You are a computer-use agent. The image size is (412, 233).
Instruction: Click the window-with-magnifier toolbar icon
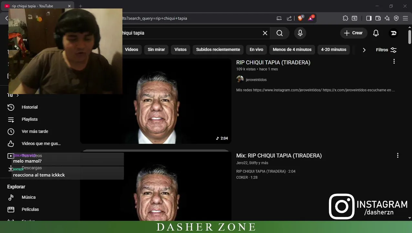pos(354,18)
